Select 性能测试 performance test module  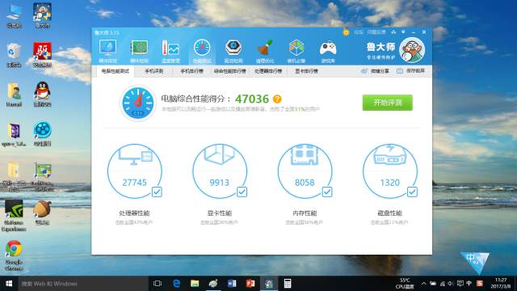[x=202, y=51]
